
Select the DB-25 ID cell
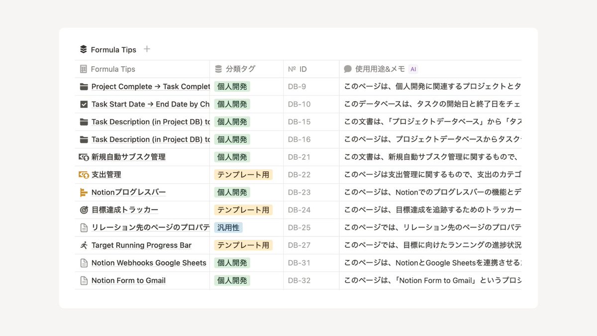311,227
